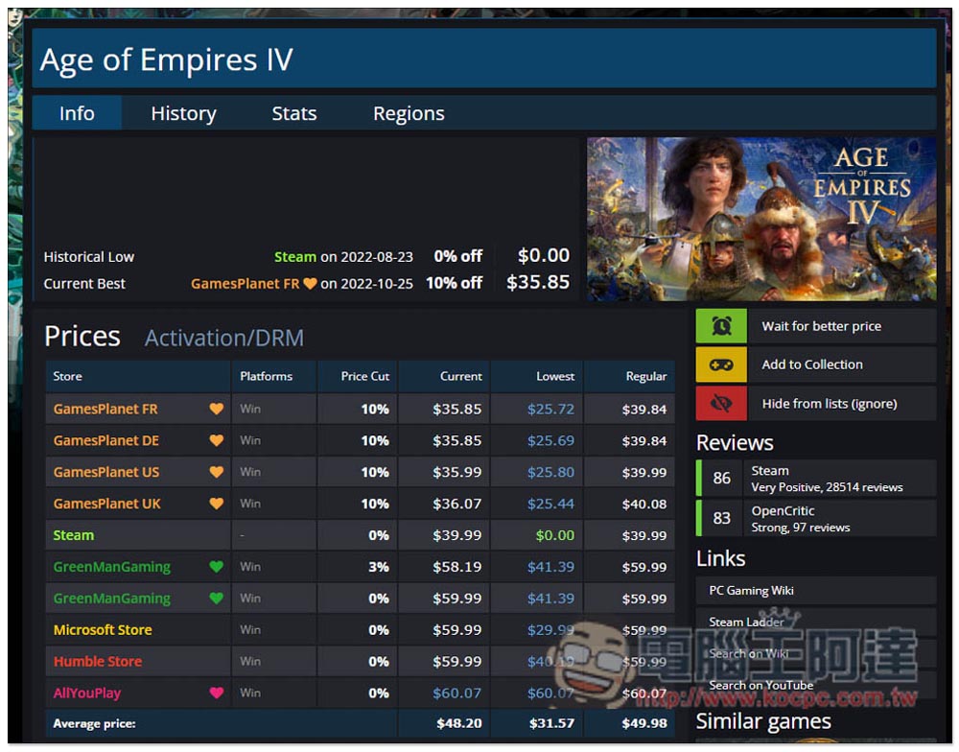959x752 pixels.
Task: Click the yellow gamepad collection icon
Action: click(721, 364)
